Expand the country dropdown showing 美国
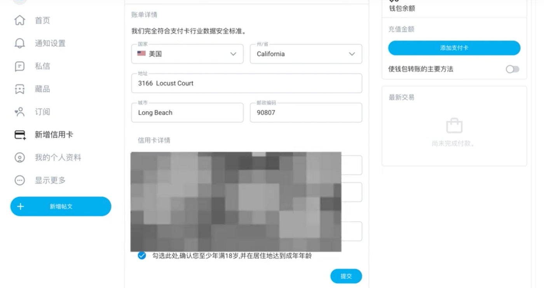Viewport: 544px width, 288px height. point(187,54)
